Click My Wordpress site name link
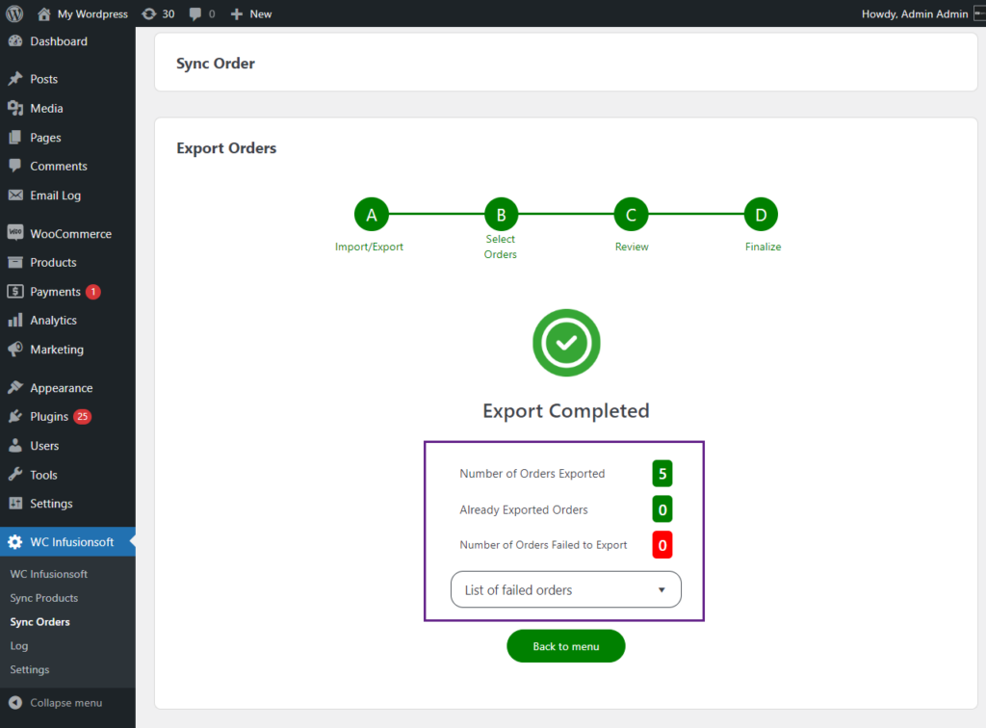This screenshot has width=986, height=728. [x=92, y=13]
